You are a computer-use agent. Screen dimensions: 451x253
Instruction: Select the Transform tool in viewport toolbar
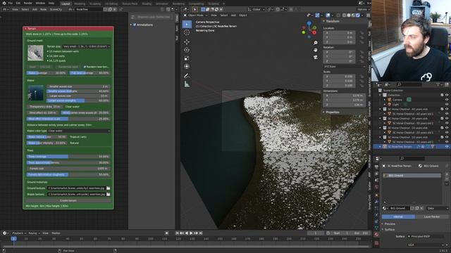pyautogui.click(x=187, y=67)
